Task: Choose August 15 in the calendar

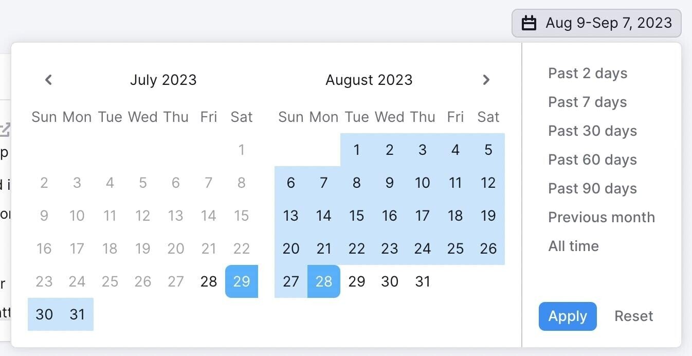Action: tap(357, 216)
